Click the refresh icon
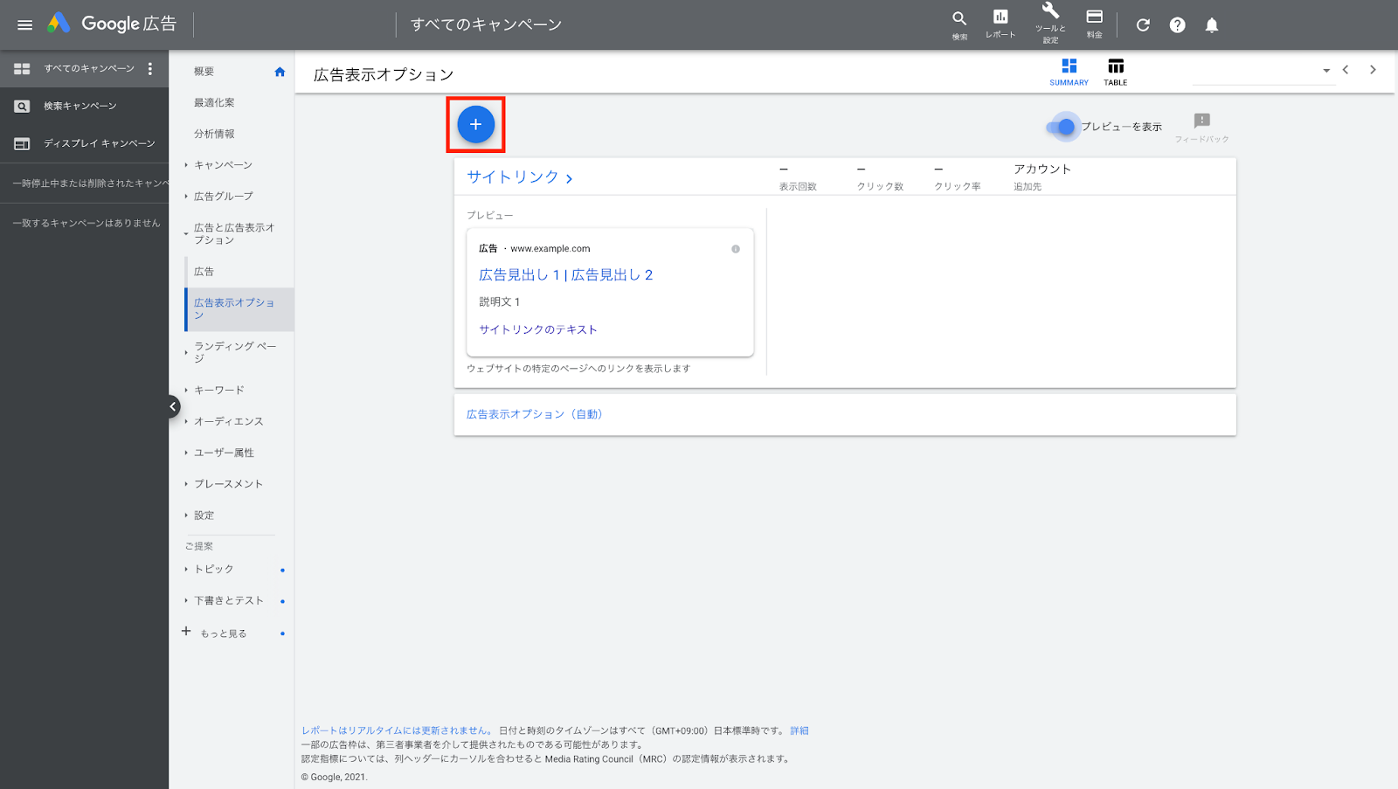The image size is (1398, 789). (x=1143, y=24)
